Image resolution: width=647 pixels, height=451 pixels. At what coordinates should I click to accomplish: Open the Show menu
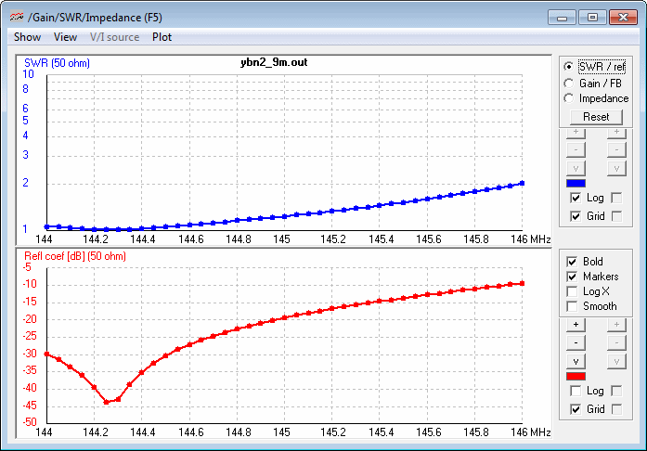(27, 37)
